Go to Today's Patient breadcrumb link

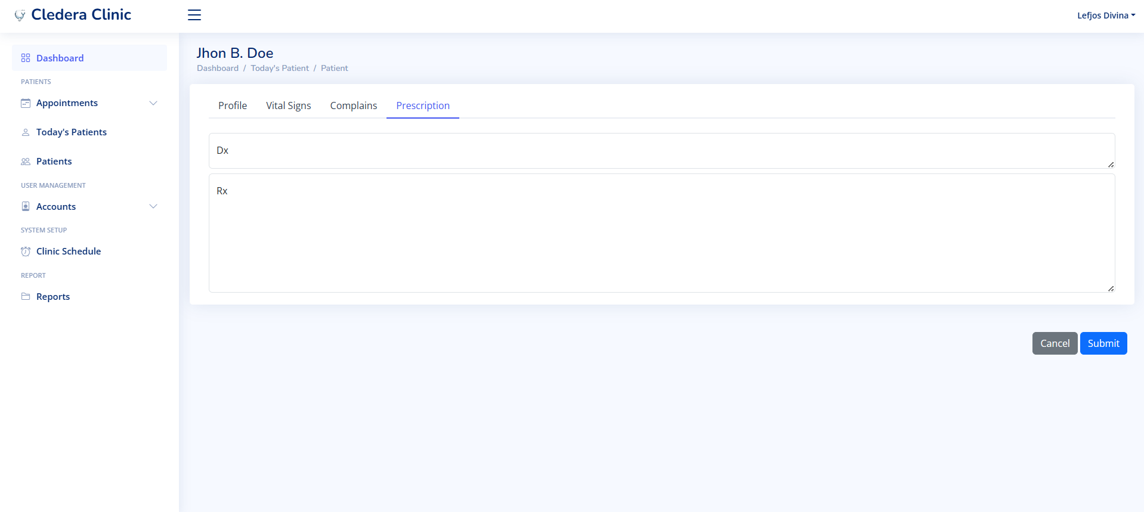(x=280, y=68)
